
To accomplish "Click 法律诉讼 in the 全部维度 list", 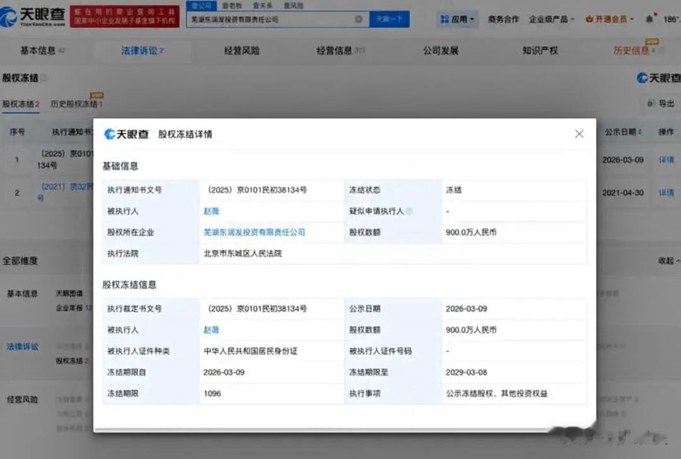I will pyautogui.click(x=22, y=347).
